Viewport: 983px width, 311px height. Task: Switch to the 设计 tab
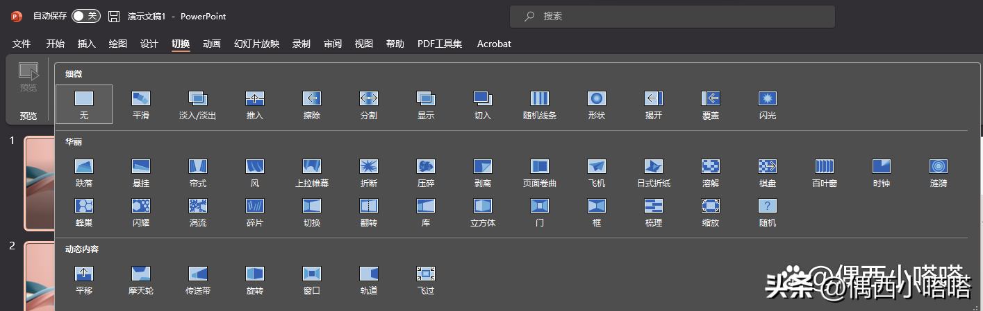pyautogui.click(x=149, y=44)
